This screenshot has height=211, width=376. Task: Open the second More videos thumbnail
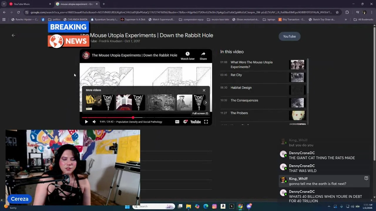(x=130, y=103)
